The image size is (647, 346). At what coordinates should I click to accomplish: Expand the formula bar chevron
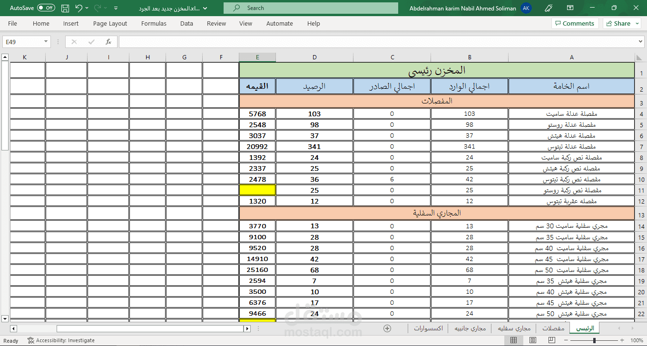(641, 42)
